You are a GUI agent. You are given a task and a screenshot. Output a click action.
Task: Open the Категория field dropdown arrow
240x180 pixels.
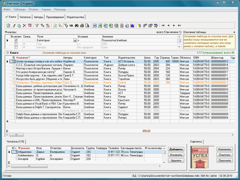(x=75, y=40)
